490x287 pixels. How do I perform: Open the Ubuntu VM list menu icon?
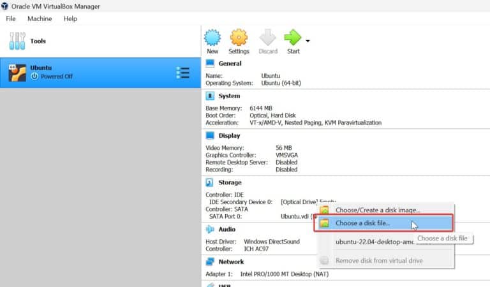click(182, 73)
